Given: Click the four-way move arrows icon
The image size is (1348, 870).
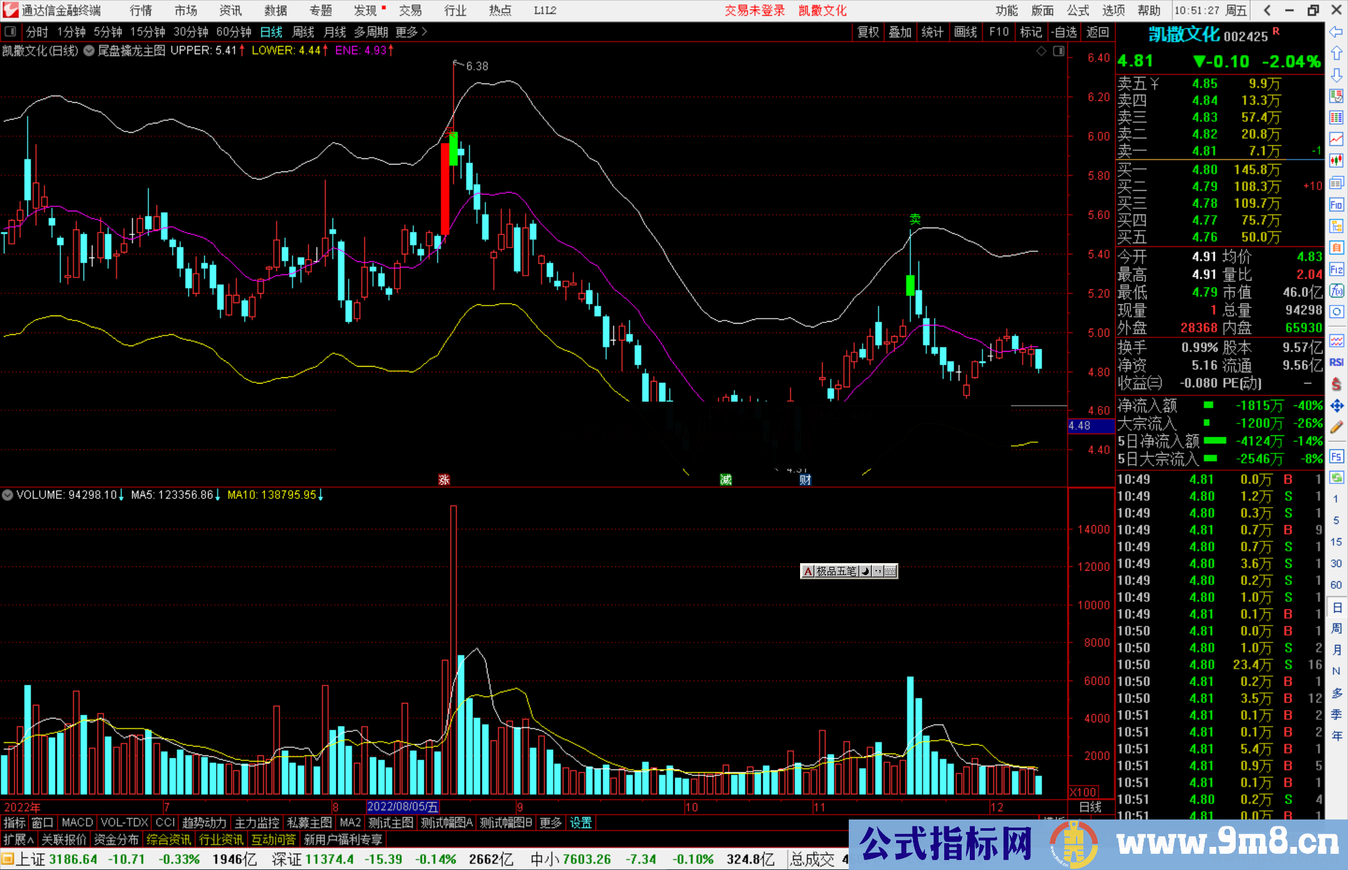Looking at the screenshot, I should coord(1336,406).
